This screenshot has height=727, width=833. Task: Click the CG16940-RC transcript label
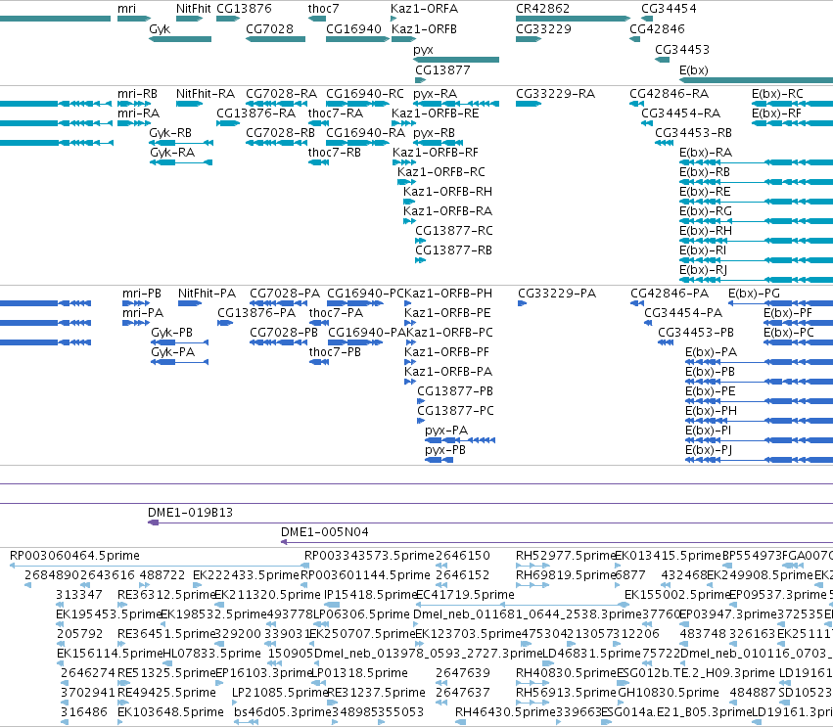click(365, 94)
